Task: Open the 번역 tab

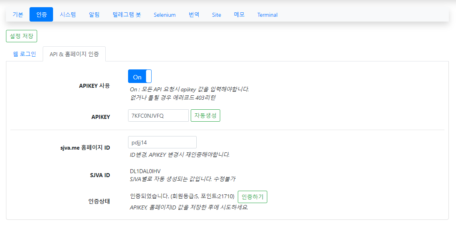Action: click(x=194, y=15)
